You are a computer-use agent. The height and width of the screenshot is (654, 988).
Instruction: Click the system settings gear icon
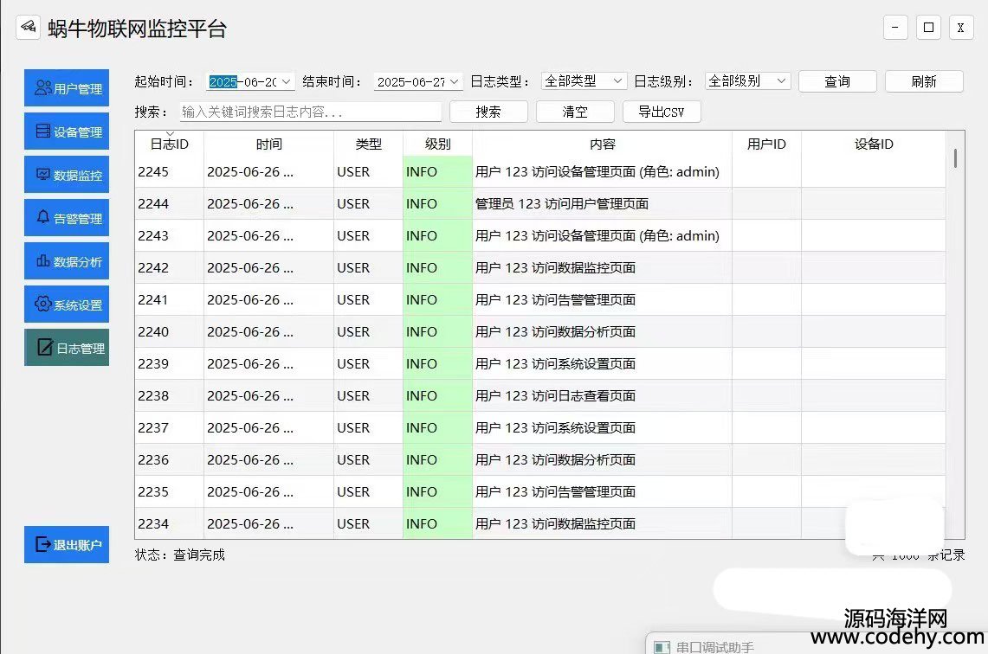pos(42,305)
